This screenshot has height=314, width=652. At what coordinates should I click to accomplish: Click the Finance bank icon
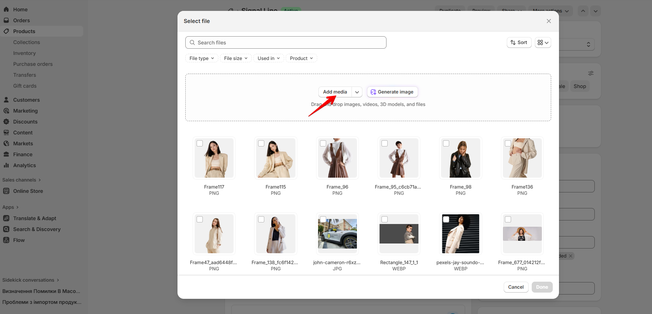click(6, 154)
